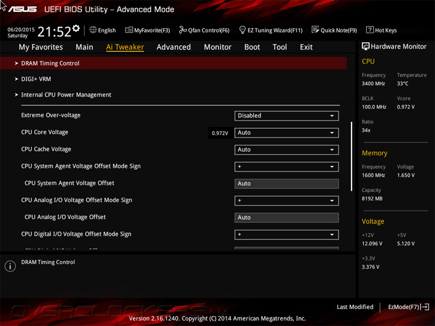Show Hot Keys question mark icon
The image size is (435, 326).
[370, 30]
